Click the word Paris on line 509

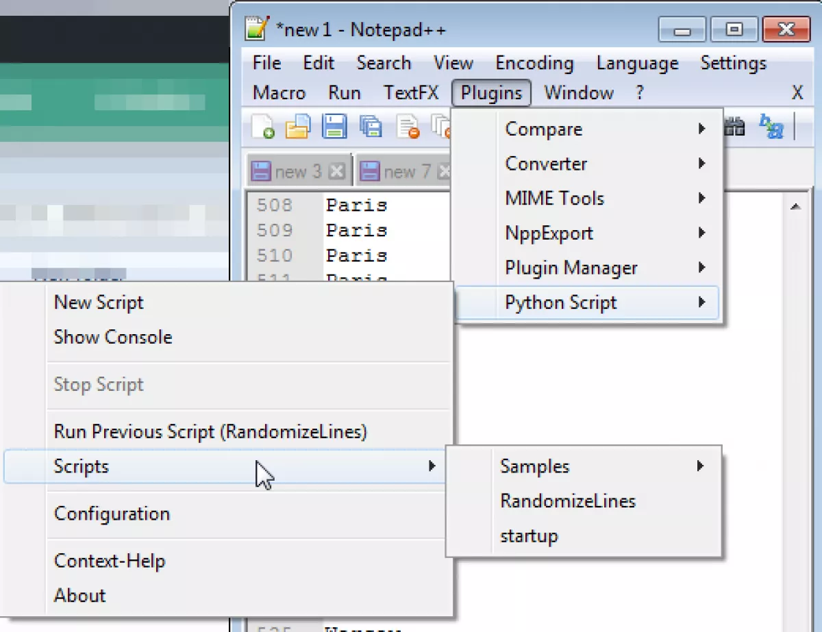pyautogui.click(x=357, y=230)
